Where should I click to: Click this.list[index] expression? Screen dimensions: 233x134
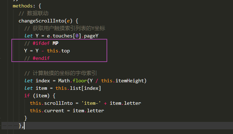78,88
